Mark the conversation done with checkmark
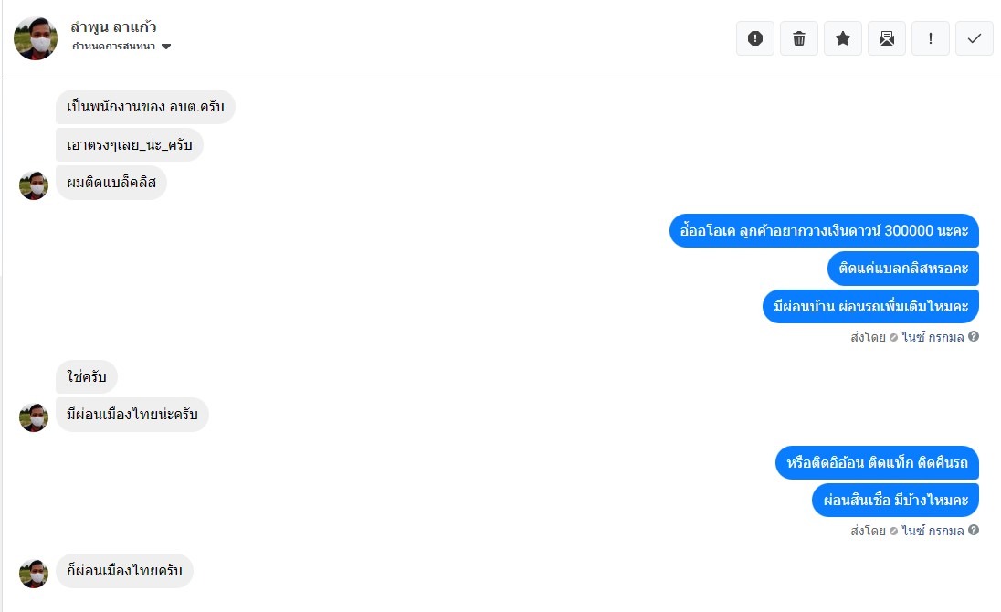The width and height of the screenshot is (1001, 612). click(x=975, y=38)
